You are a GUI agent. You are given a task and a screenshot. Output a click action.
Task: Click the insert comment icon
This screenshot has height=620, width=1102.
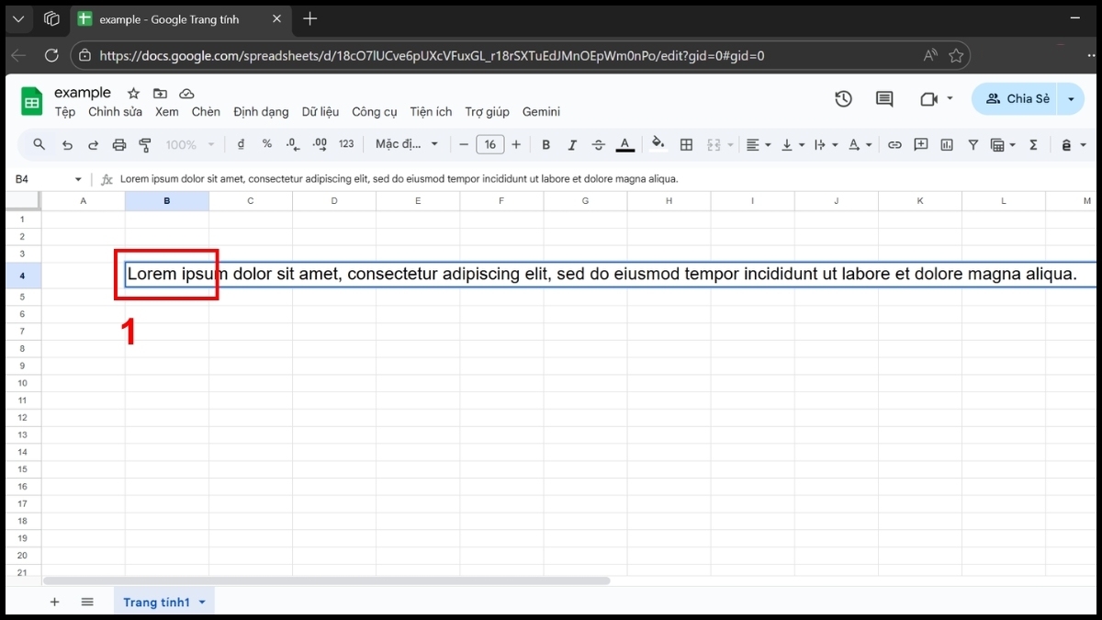(921, 144)
